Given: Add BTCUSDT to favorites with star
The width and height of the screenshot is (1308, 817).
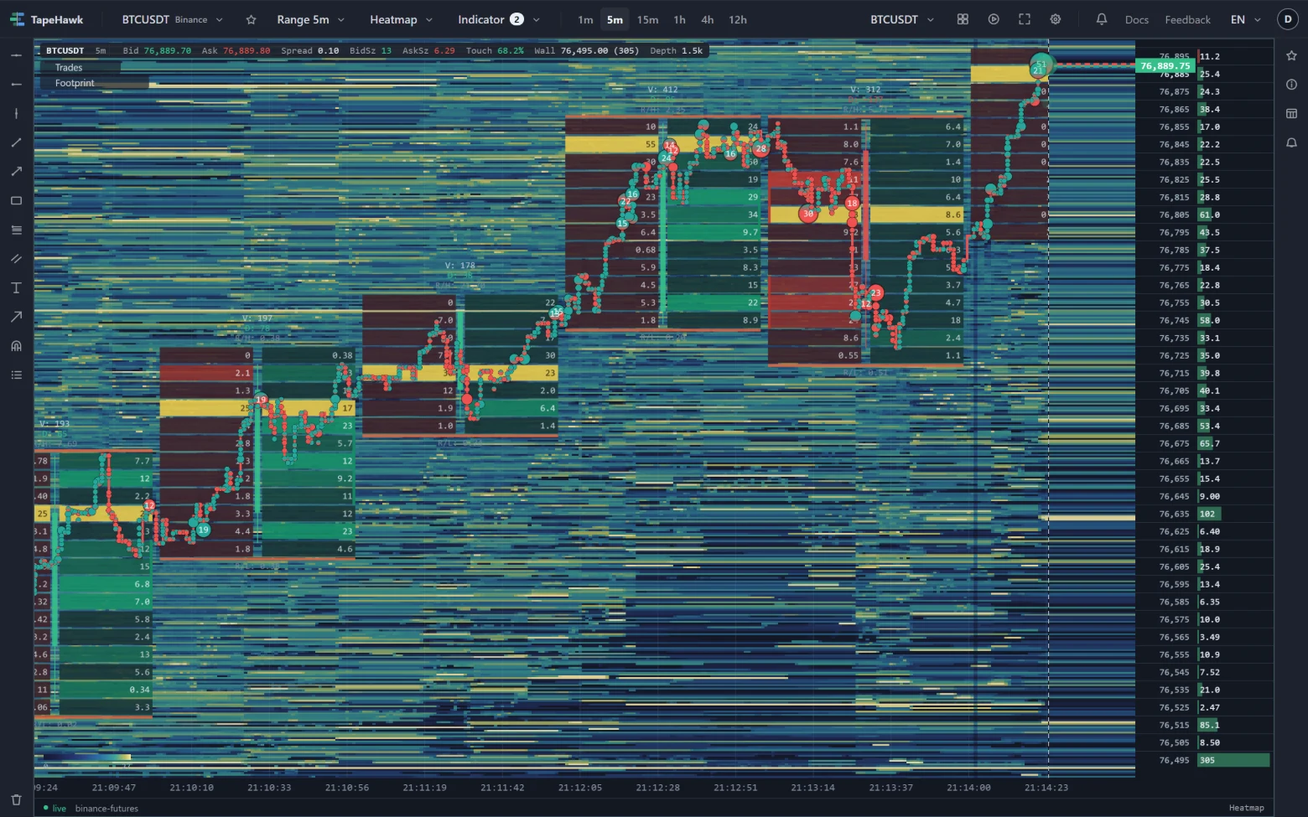Looking at the screenshot, I should pyautogui.click(x=251, y=19).
